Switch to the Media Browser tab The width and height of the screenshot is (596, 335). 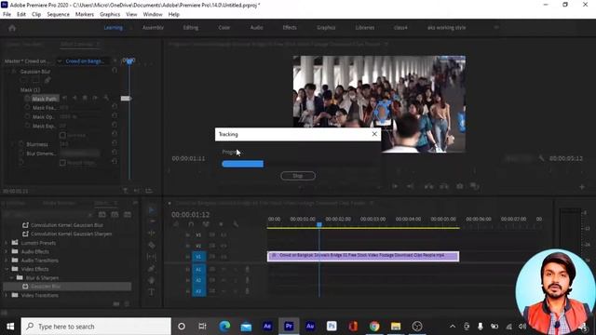tap(59, 204)
